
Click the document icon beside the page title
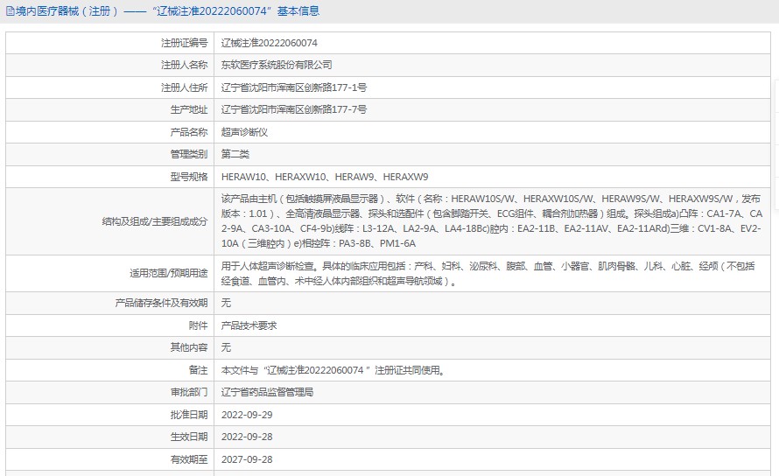(x=10, y=10)
